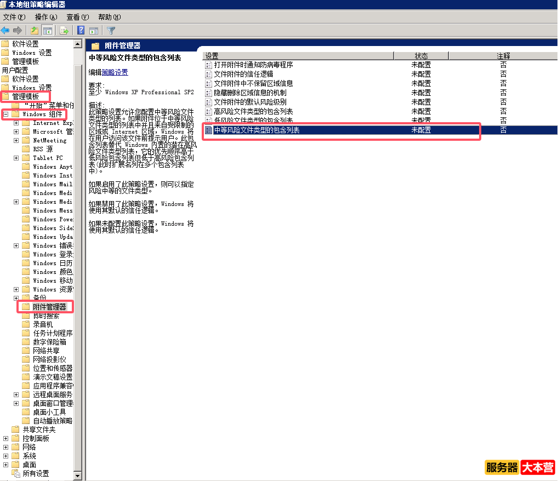Expand the 控制面板 node
Image resolution: width=558 pixels, height=481 pixels.
click(x=5, y=439)
